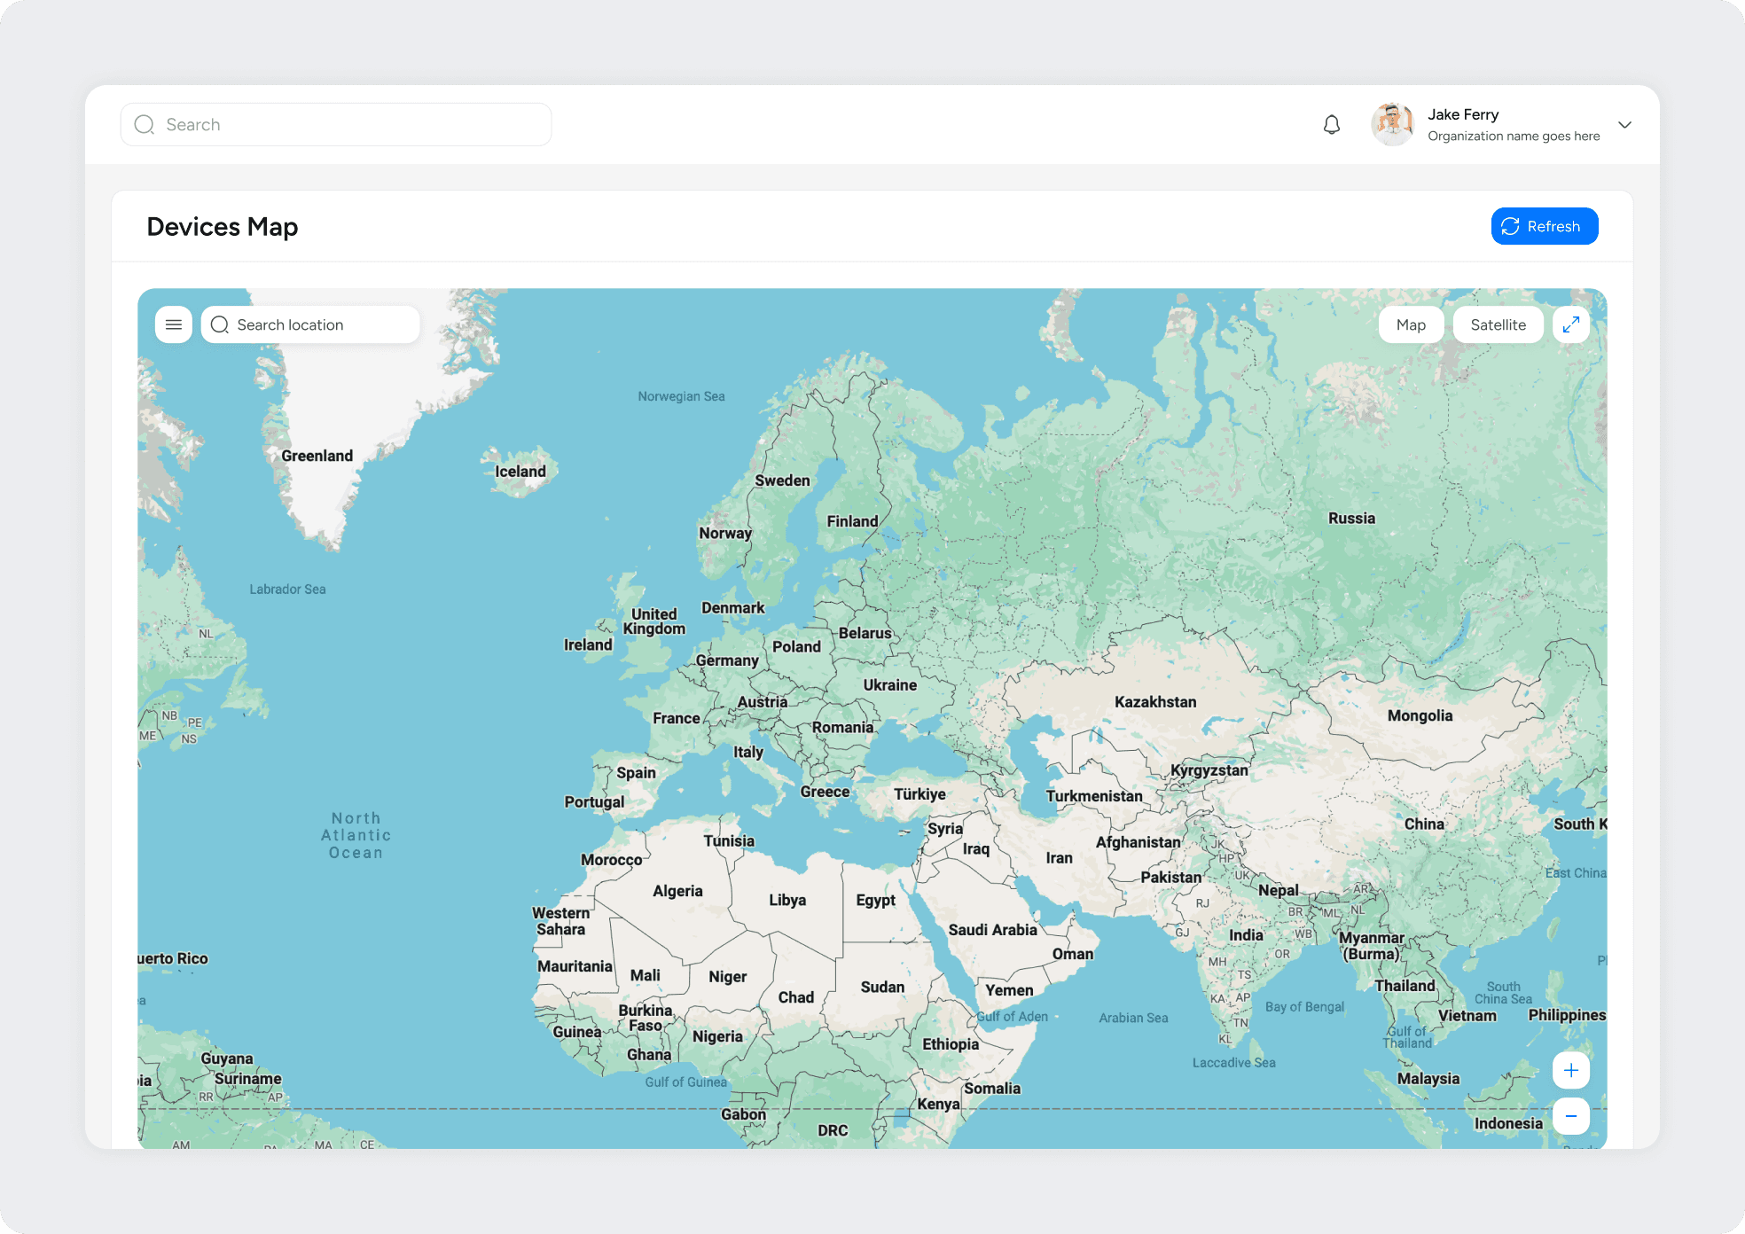Click the Russia label on map
The height and width of the screenshot is (1234, 1745).
pyautogui.click(x=1351, y=519)
